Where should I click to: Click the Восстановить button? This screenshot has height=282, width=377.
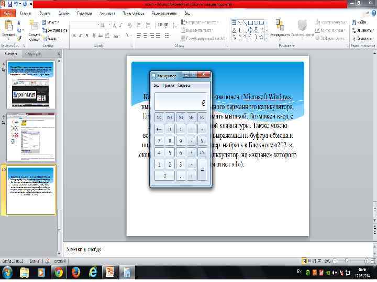click(x=55, y=30)
